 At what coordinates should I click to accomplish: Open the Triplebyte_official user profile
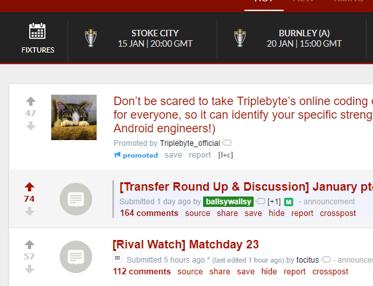190,143
